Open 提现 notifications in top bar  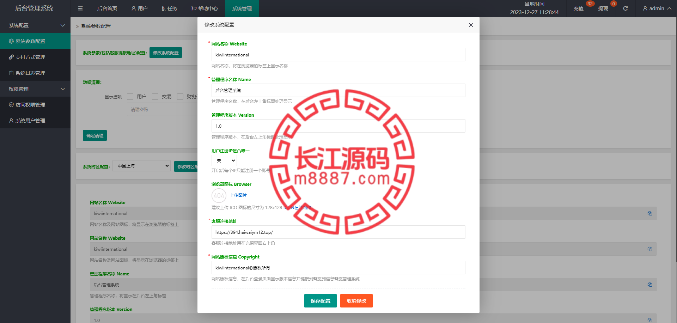point(603,8)
